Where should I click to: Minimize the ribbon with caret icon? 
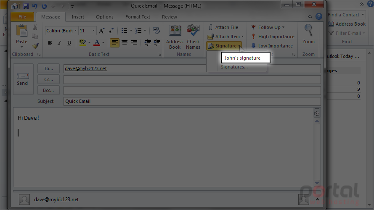coord(310,17)
